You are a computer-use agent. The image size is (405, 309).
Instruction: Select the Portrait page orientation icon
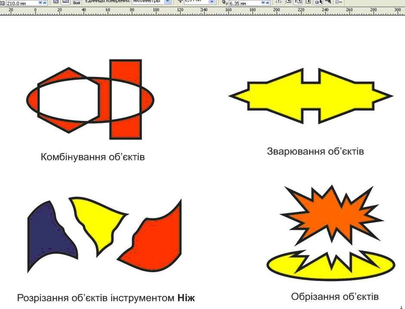click(56, 2)
